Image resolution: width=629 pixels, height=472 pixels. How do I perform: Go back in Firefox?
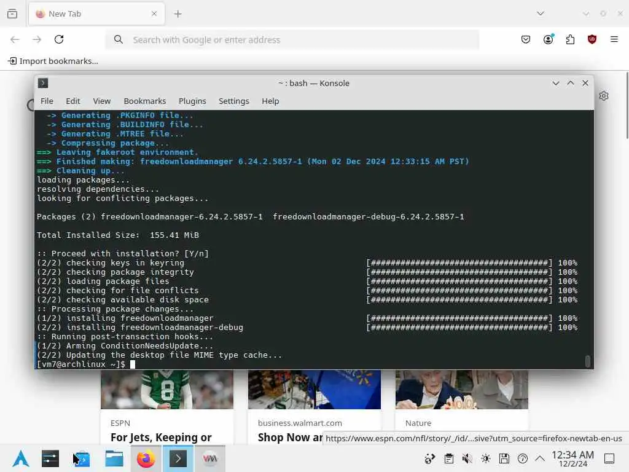click(x=15, y=39)
